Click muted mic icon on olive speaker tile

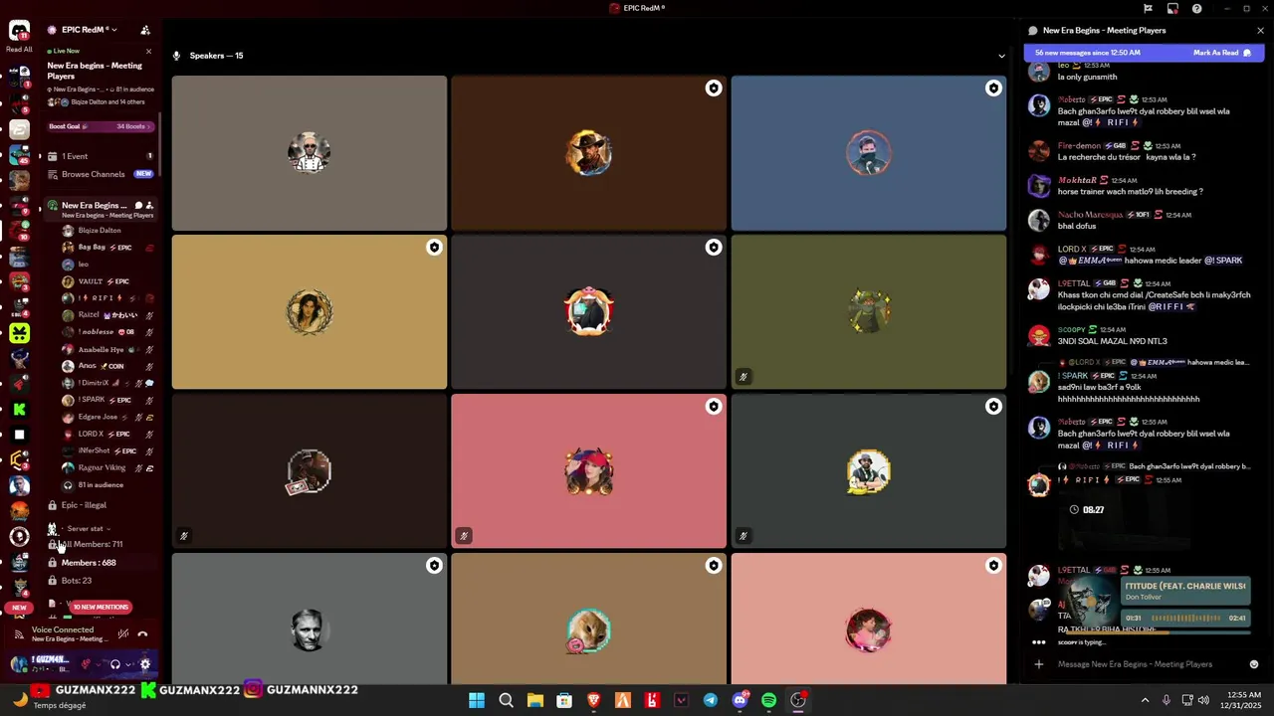[743, 377]
